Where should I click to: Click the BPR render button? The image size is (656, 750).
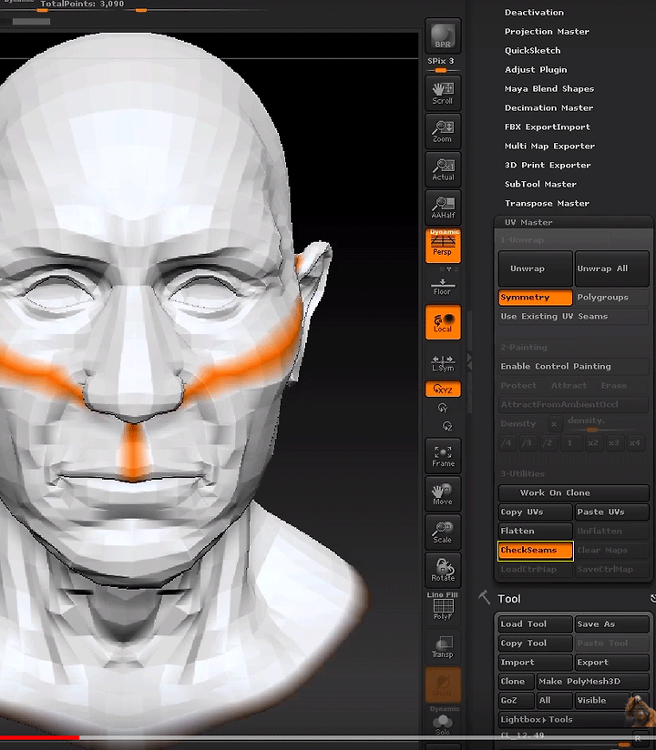tap(443, 35)
